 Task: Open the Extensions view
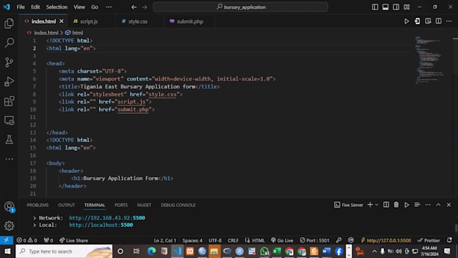pos(9,101)
